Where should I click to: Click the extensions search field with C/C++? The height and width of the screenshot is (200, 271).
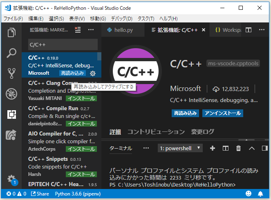(63, 44)
